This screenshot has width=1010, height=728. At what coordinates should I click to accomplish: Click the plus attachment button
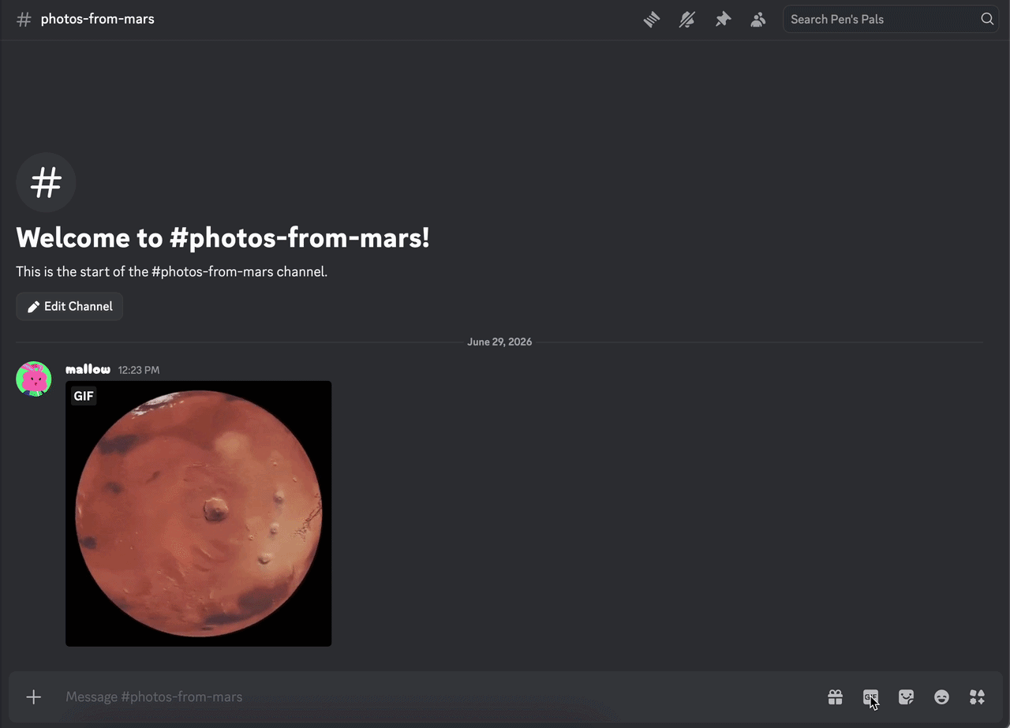tap(33, 696)
